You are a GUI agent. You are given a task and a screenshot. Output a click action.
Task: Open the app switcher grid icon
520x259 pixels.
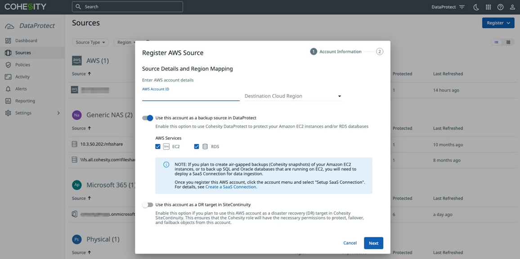tap(488, 7)
